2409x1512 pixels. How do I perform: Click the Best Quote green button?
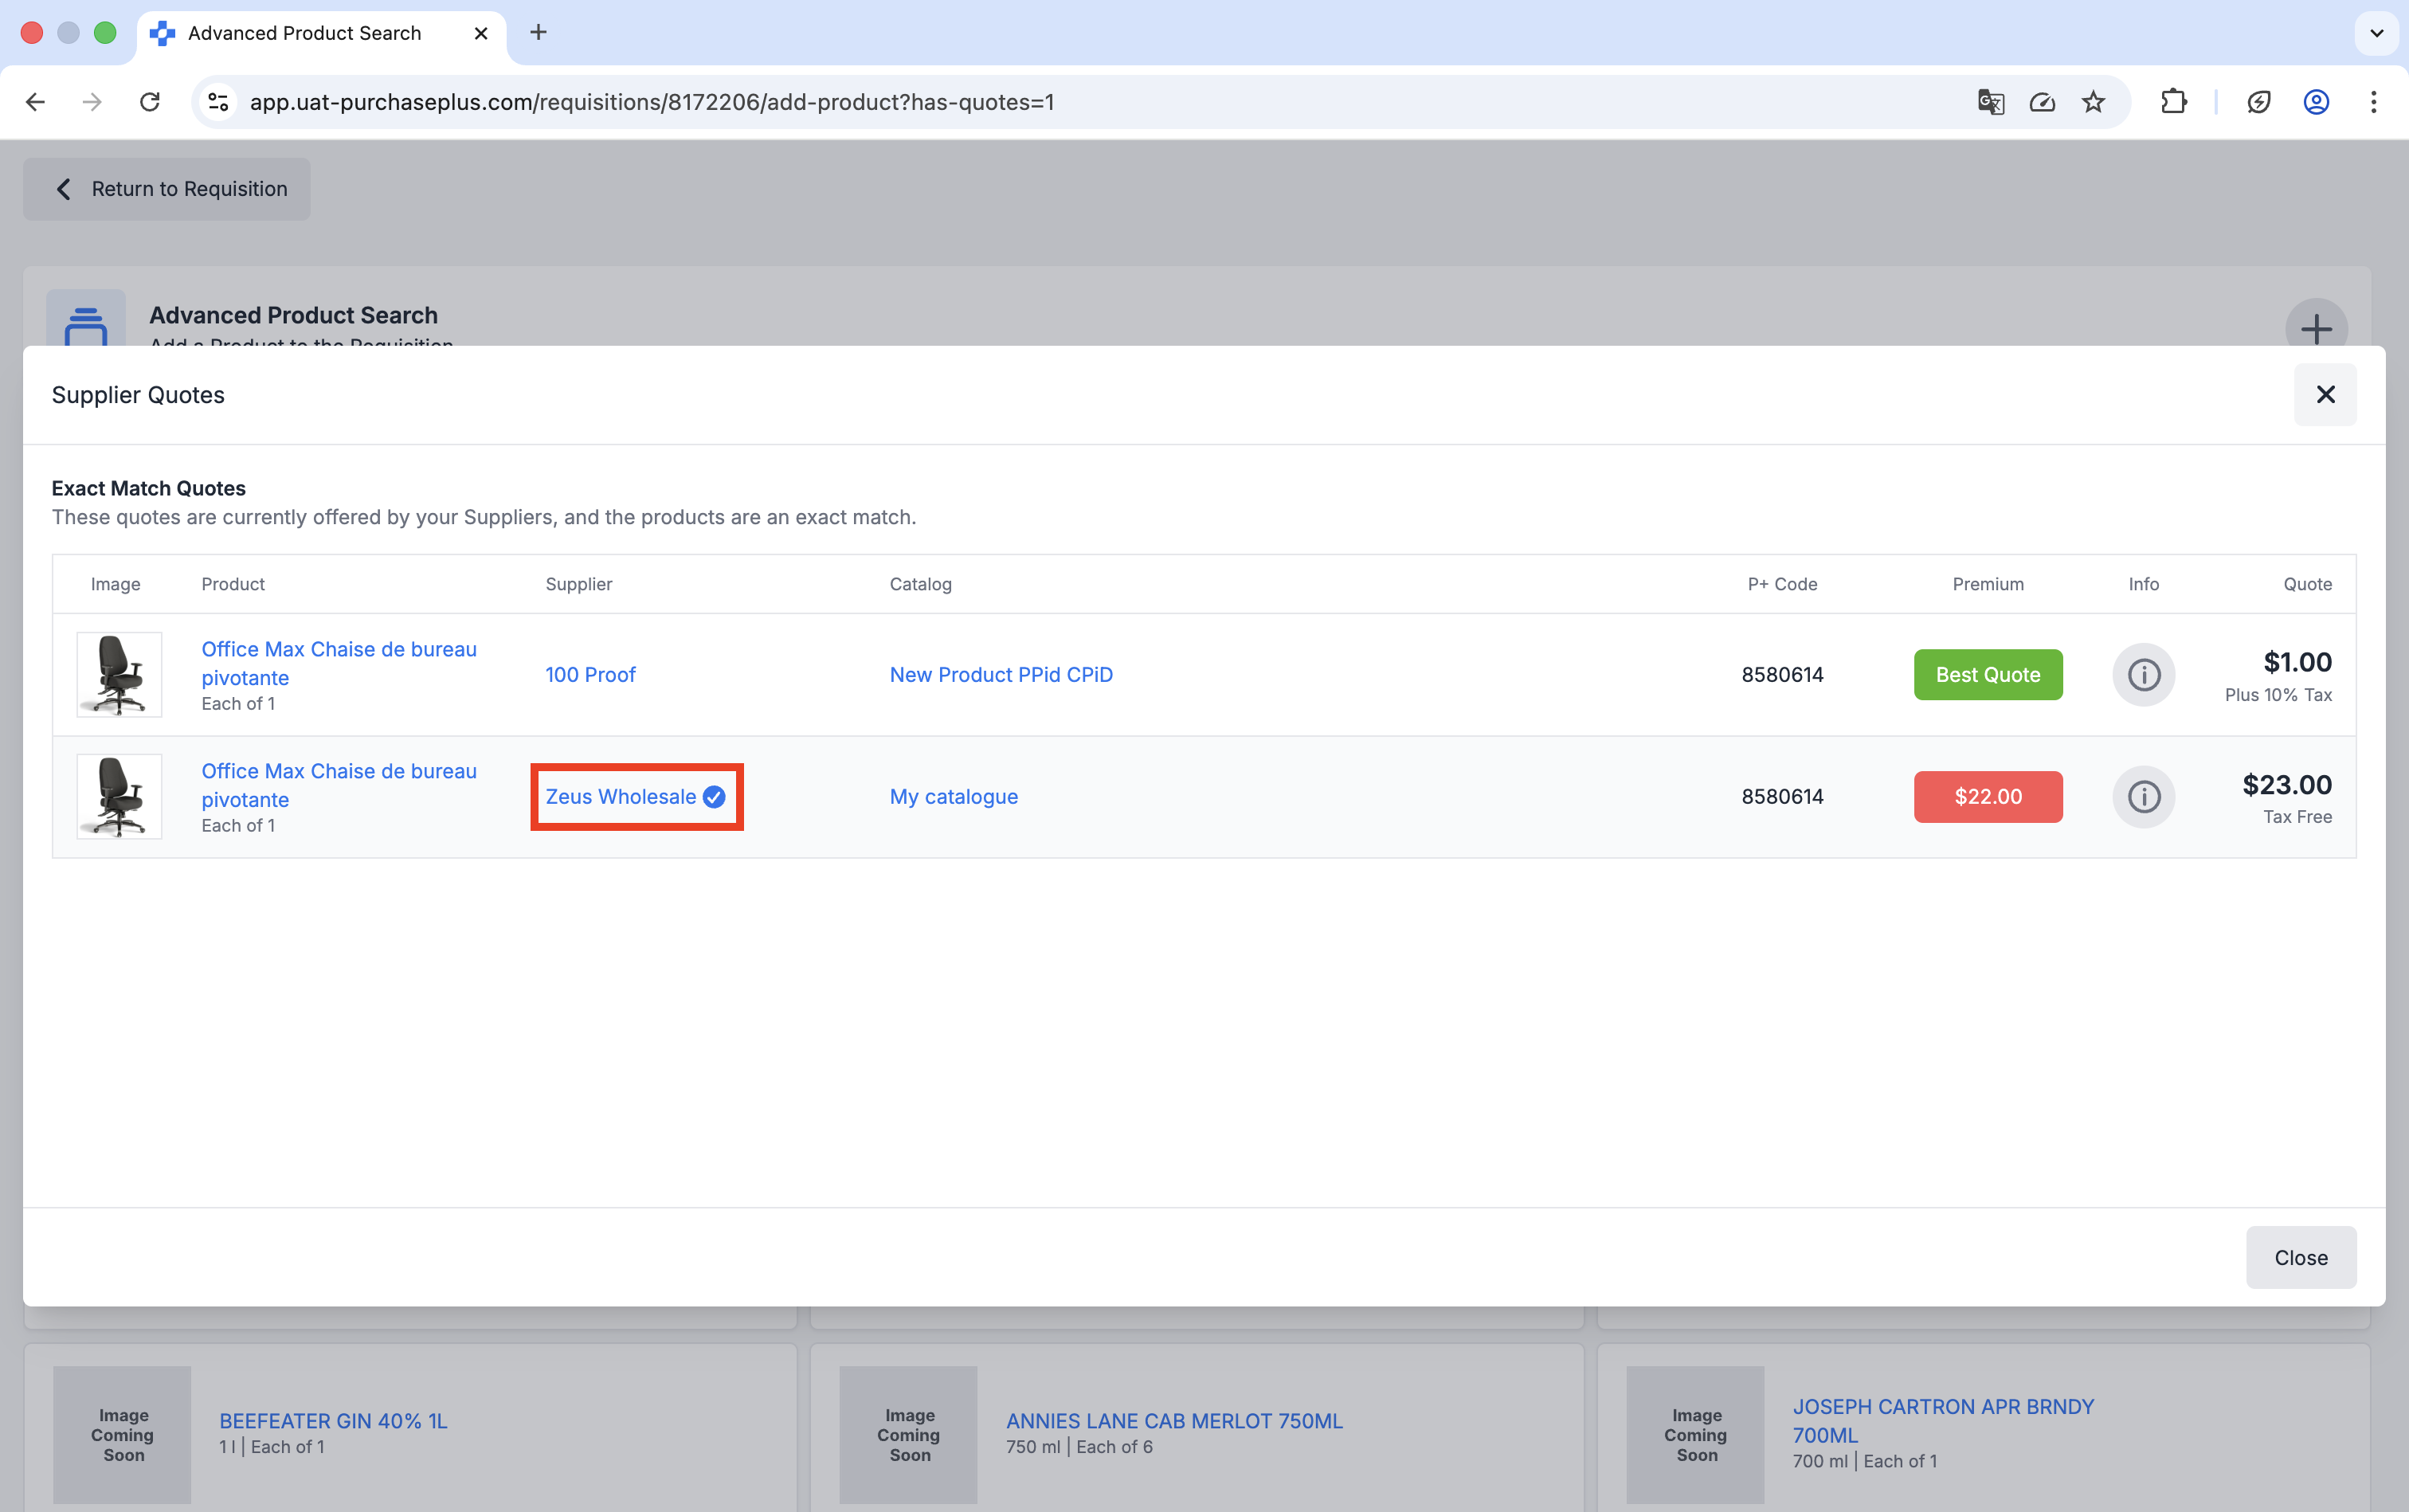coord(1987,675)
